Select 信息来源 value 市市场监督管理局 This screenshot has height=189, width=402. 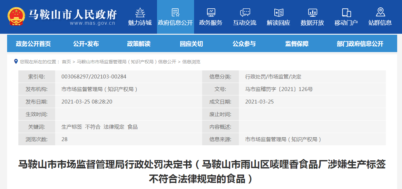click(x=283, y=139)
